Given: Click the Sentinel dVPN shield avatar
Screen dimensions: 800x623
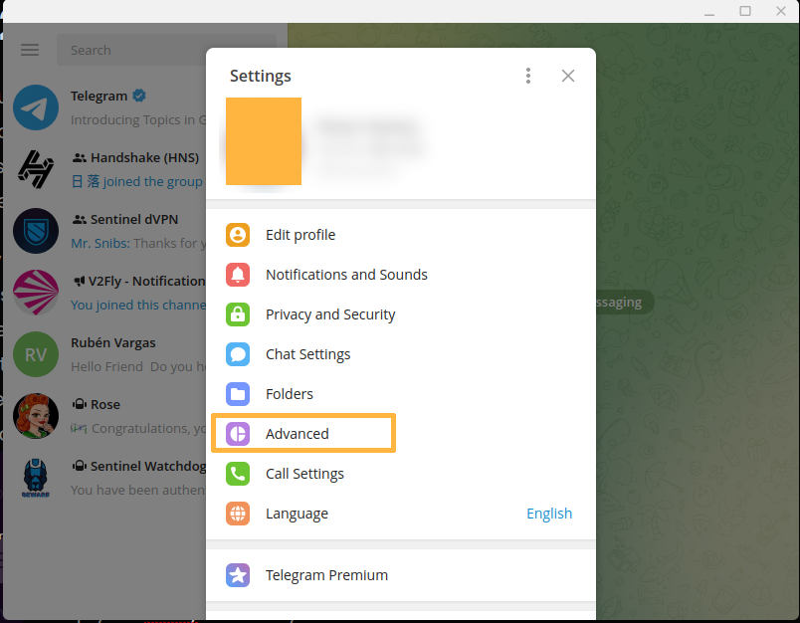Looking at the screenshot, I should coord(36,231).
